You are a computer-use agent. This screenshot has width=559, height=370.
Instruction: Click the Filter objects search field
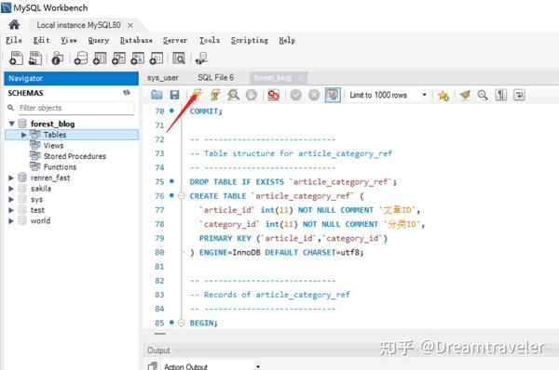(76, 108)
